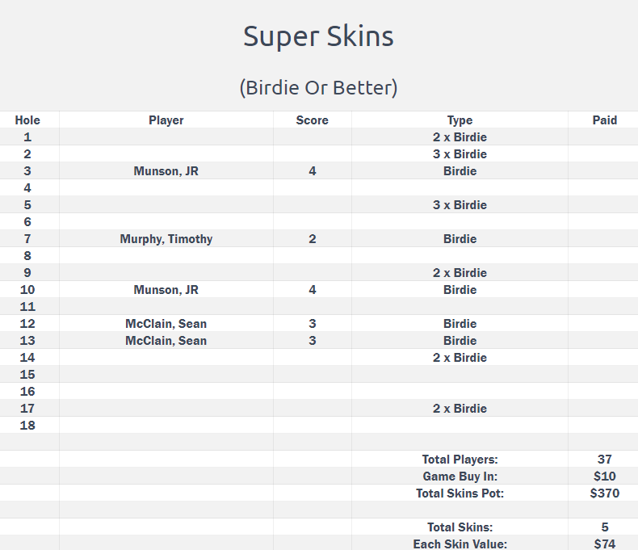This screenshot has height=550, width=638.
Task: Click the Each Skin Value $74
Action: 605,544
